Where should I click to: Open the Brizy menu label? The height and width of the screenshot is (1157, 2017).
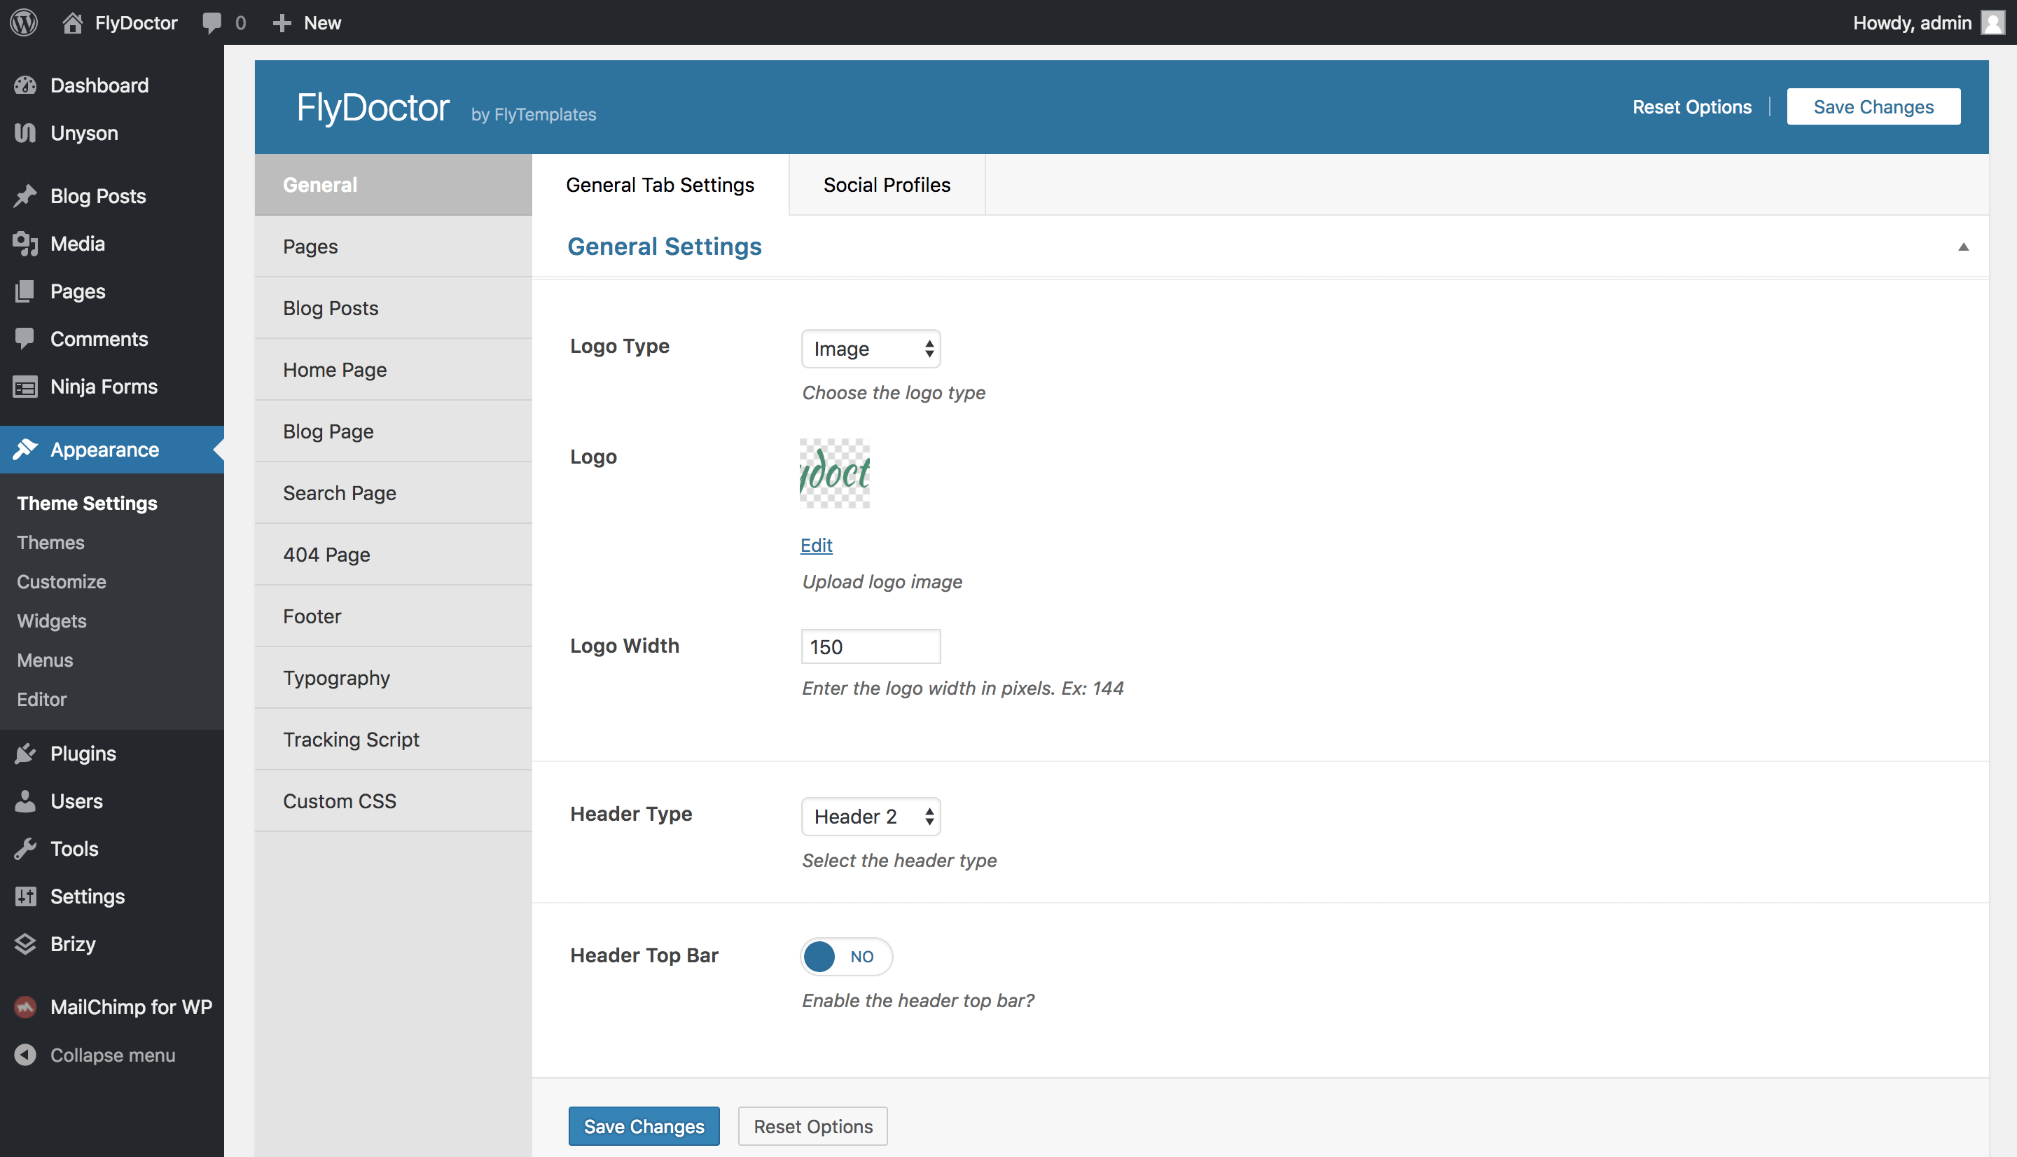pyautogui.click(x=72, y=943)
